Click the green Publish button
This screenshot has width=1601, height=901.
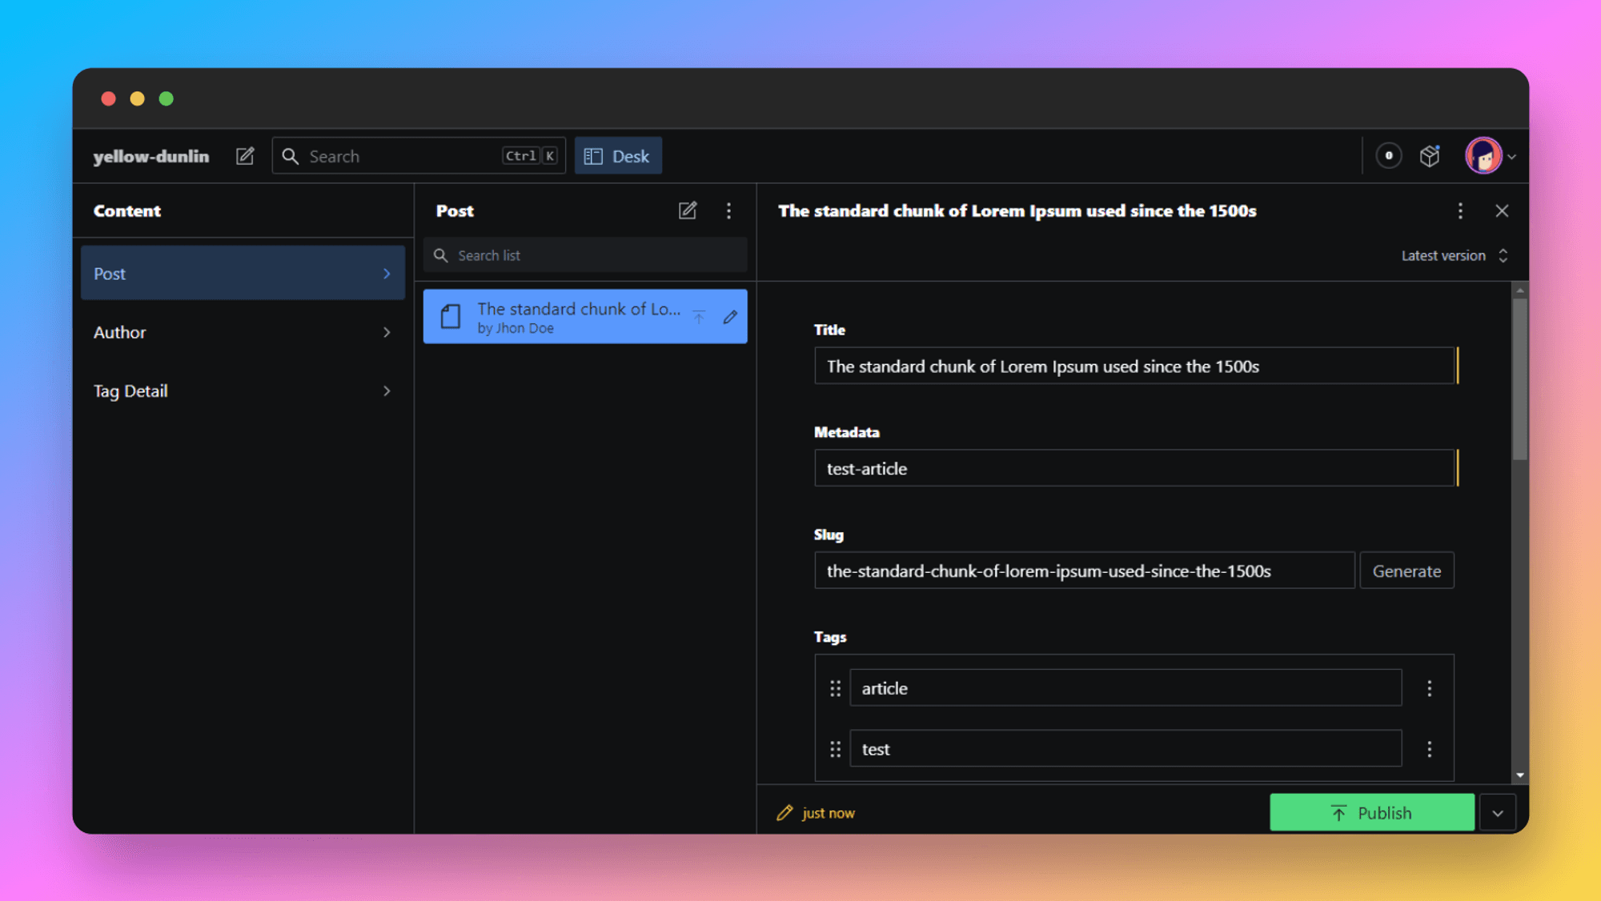[1371, 813]
